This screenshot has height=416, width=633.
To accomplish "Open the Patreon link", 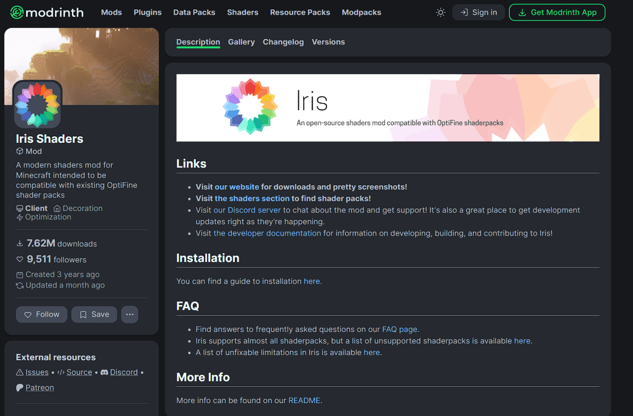I will (40, 387).
